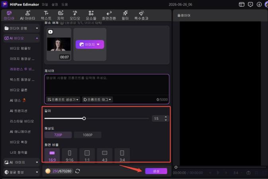This screenshot has width=268, height=179.
Task: Open the user avatar in title bar
Action: click(266, 4)
